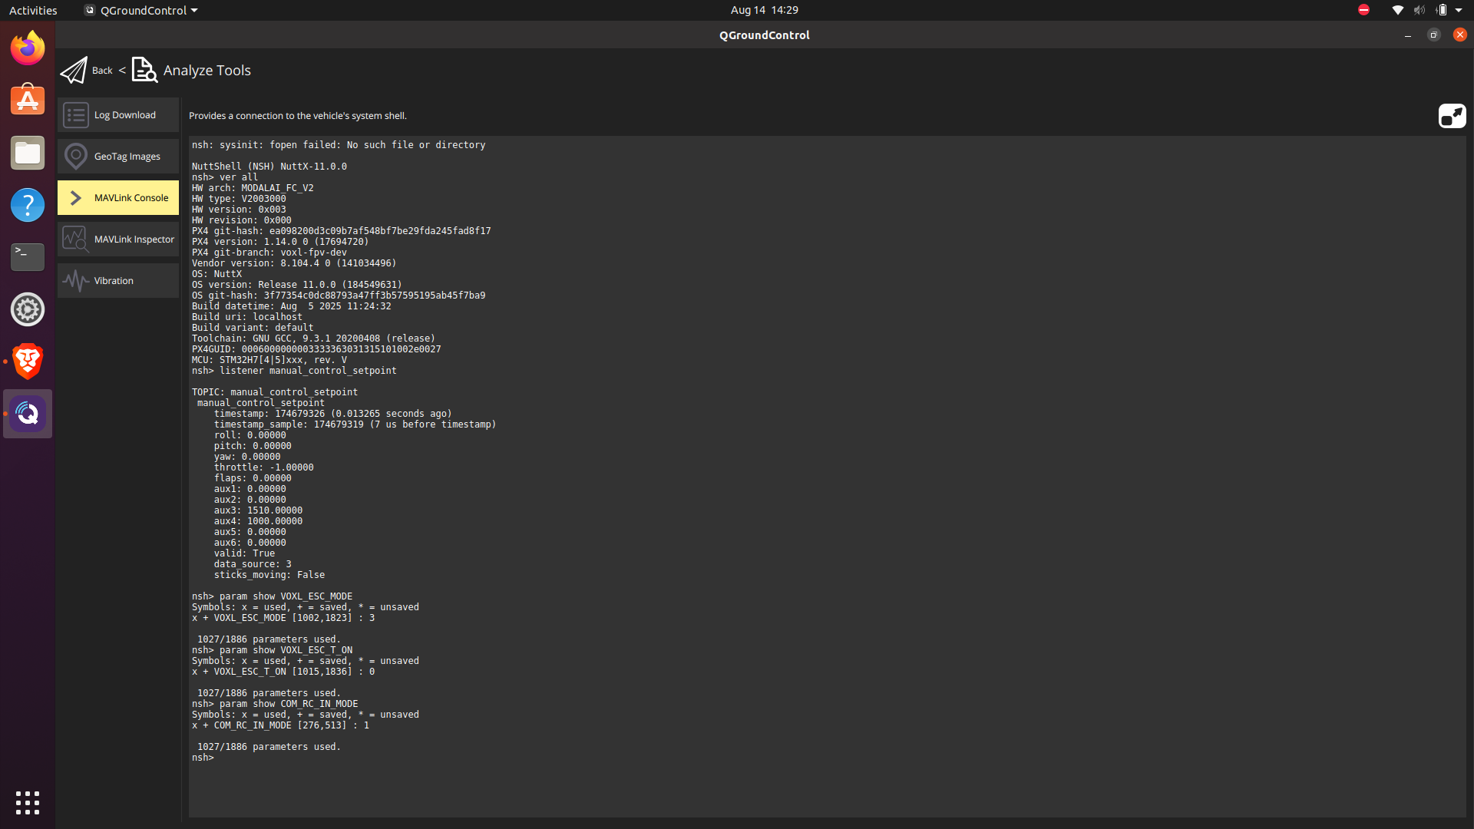
Task: Click 'Toolchain: GNU GCC, 9.3.1' line
Action: tap(313, 339)
